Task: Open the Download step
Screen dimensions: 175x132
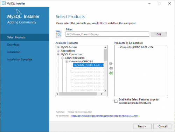Action: pyautogui.click(x=13, y=45)
